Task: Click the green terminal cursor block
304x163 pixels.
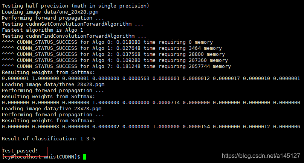Action: 85,157
